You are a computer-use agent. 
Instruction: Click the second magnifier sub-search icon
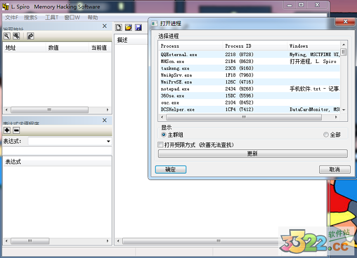click(17, 36)
